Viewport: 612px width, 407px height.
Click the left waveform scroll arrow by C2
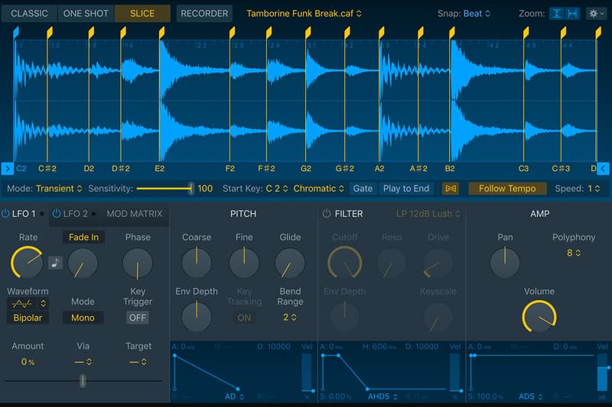(7, 169)
